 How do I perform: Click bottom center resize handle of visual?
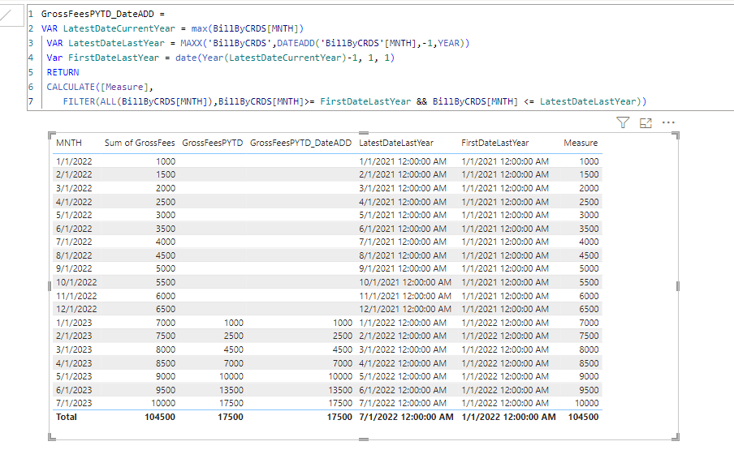[364, 439]
